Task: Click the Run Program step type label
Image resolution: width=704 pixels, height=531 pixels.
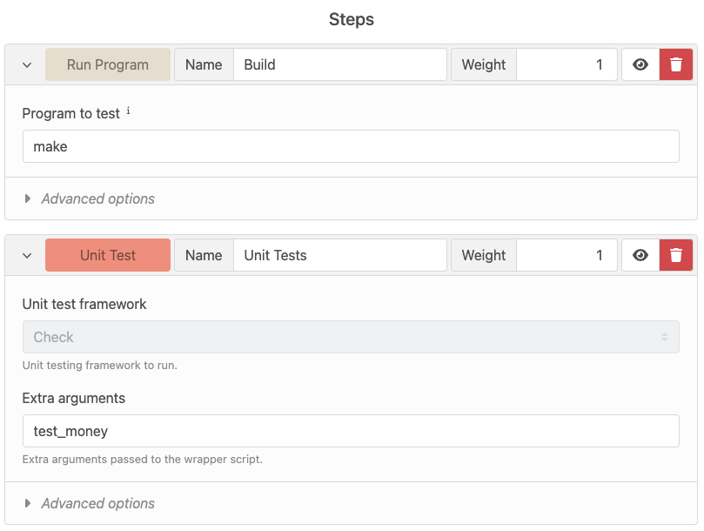Action: tap(108, 64)
